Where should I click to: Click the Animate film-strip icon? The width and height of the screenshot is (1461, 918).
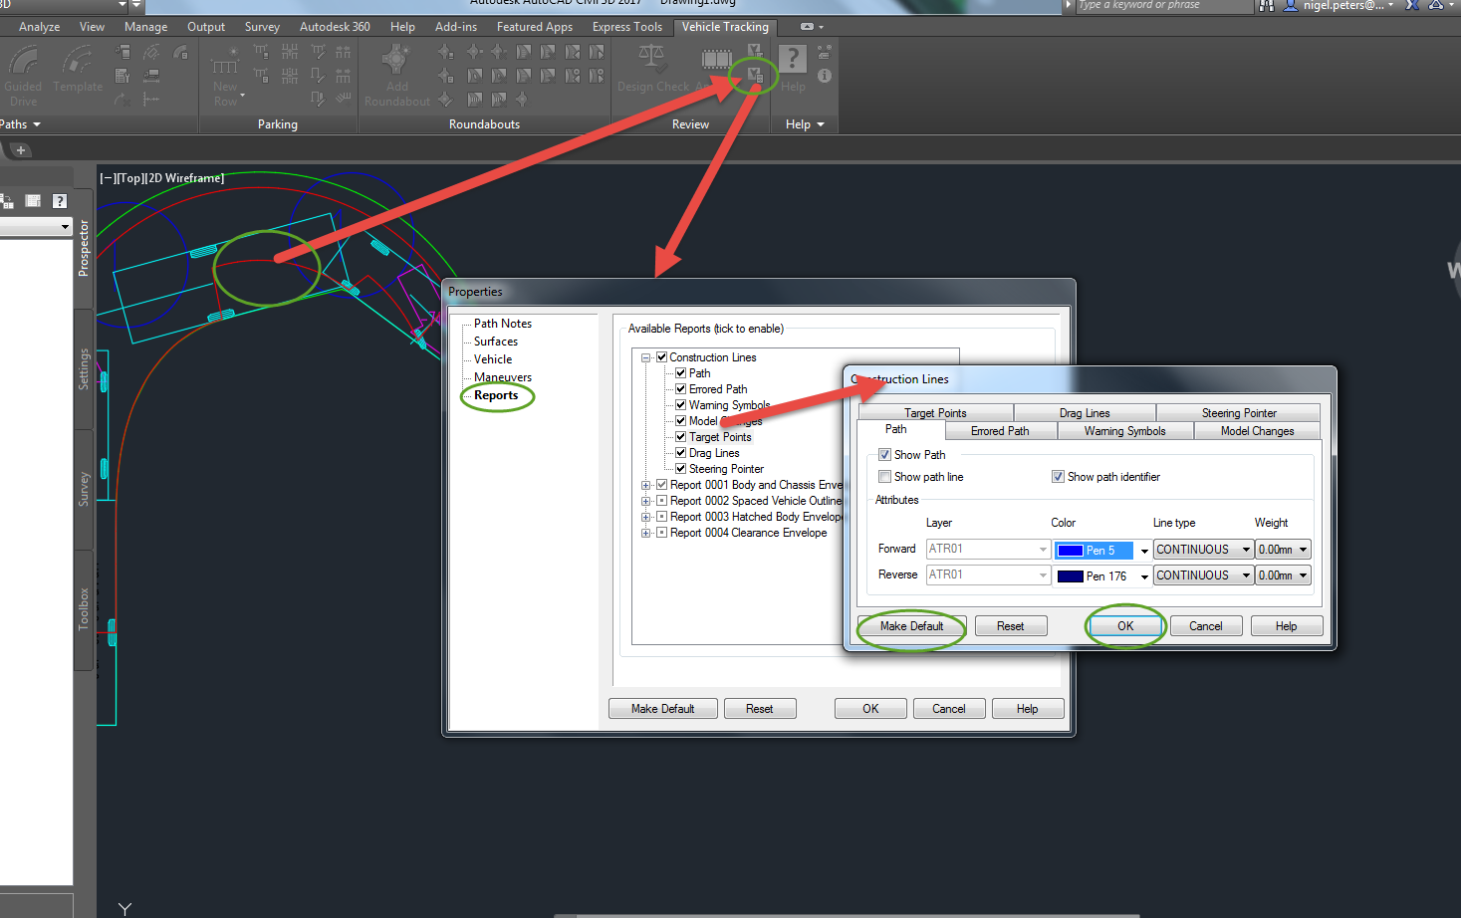pos(716,60)
